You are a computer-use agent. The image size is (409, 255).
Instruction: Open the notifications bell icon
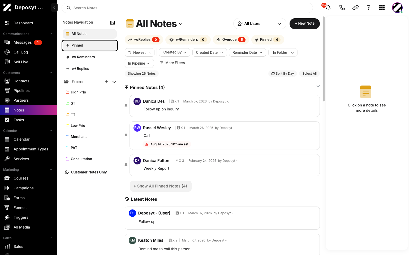point(328,8)
